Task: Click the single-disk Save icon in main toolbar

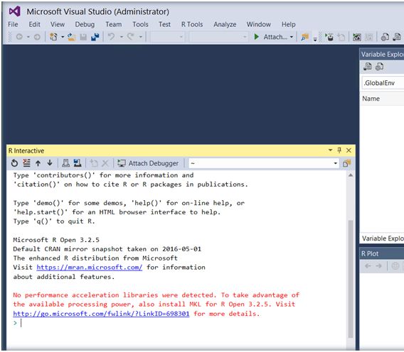Action: (83, 38)
